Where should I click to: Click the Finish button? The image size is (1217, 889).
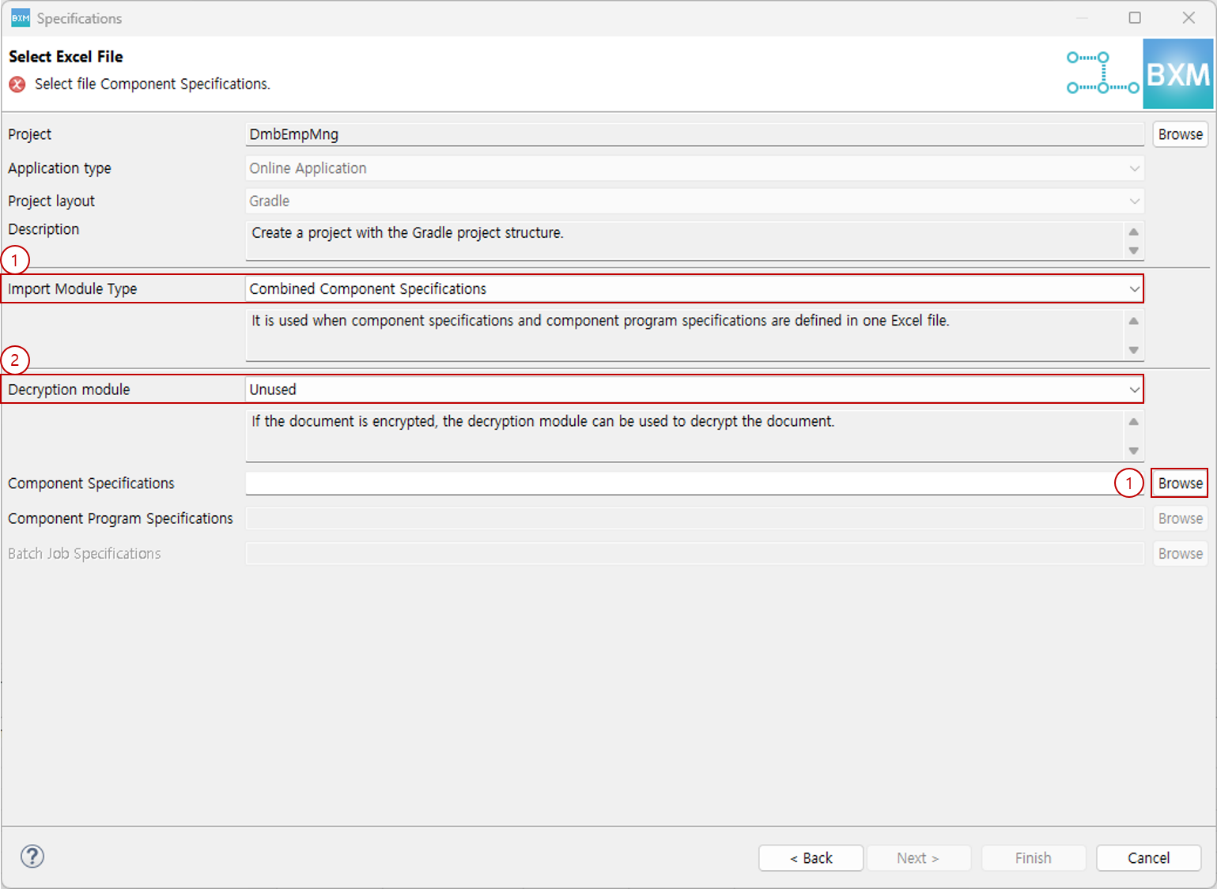[1033, 857]
